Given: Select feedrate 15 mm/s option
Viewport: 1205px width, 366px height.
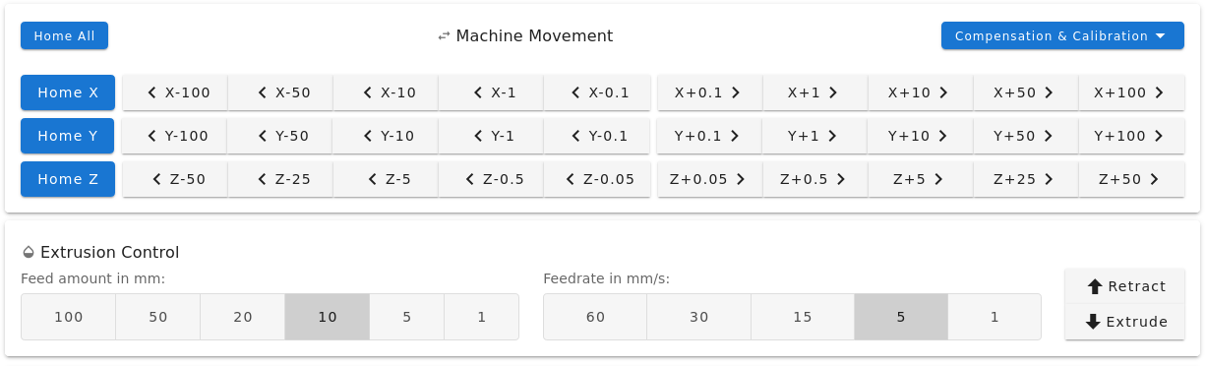Looking at the screenshot, I should (x=803, y=317).
